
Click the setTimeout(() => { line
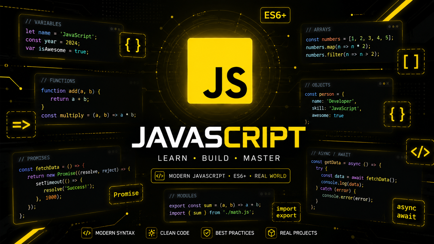tap(59, 182)
